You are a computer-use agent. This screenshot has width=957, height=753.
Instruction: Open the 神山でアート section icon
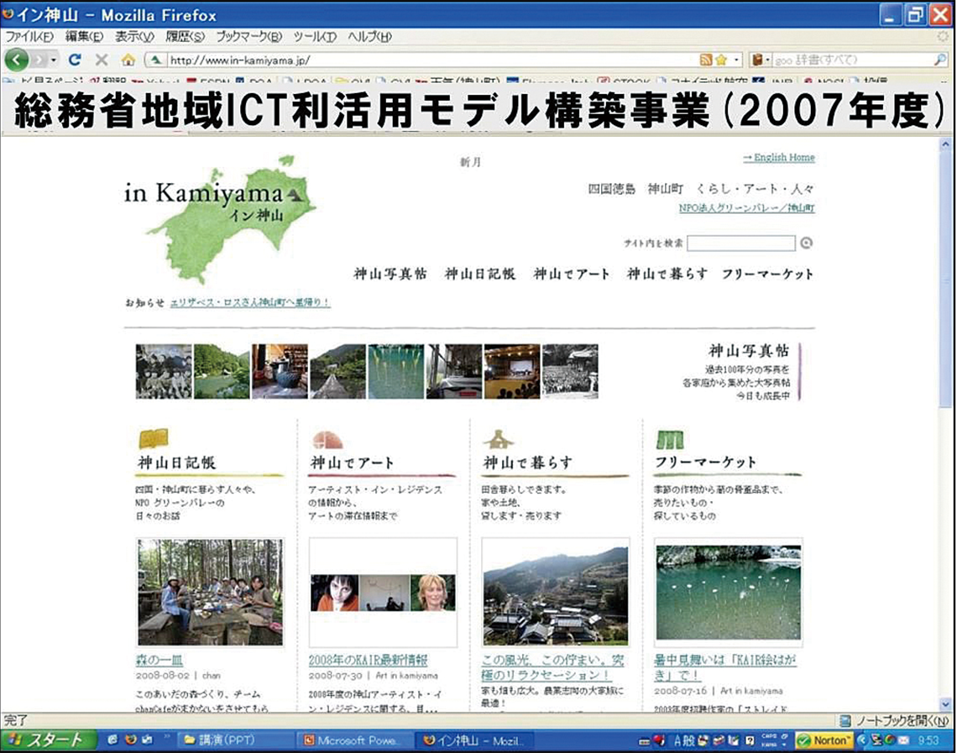[x=327, y=439]
